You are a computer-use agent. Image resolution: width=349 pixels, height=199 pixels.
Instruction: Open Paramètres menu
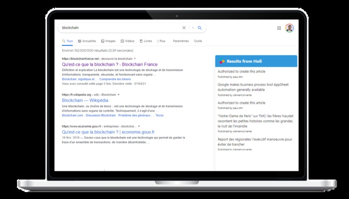pyautogui.click(x=181, y=41)
